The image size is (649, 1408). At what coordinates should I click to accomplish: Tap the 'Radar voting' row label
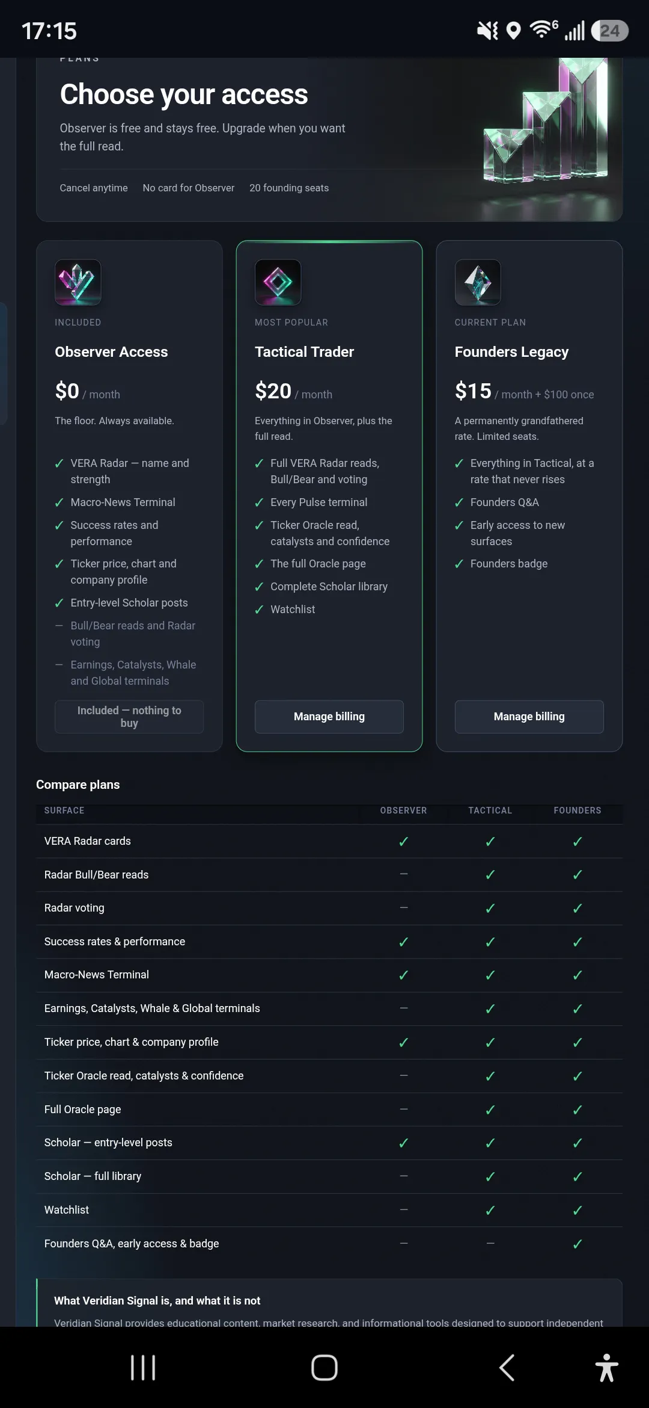coord(75,908)
